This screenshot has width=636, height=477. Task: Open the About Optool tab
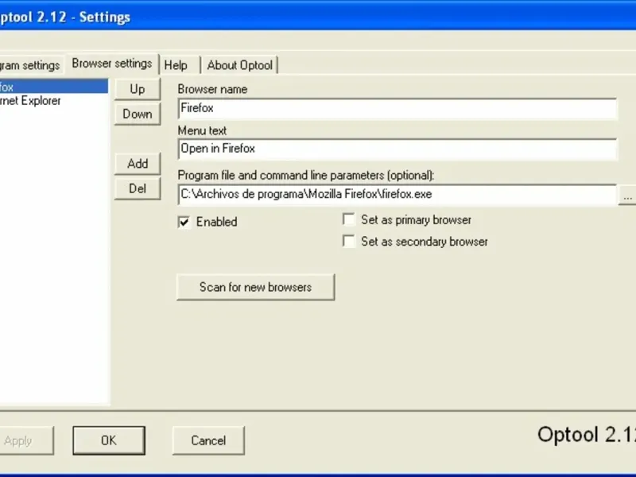click(239, 65)
